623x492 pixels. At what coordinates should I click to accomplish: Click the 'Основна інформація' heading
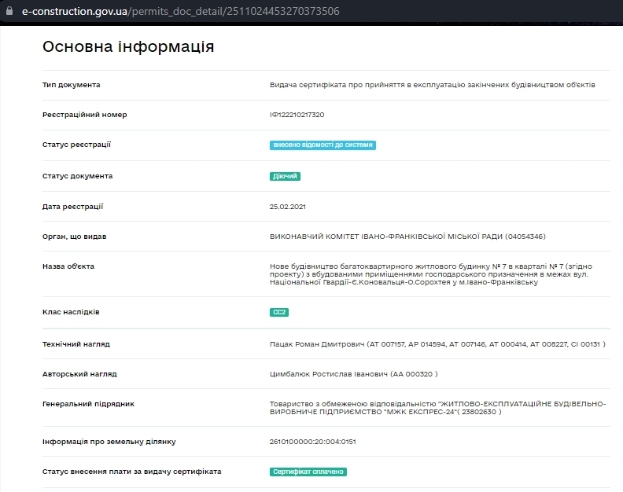(x=128, y=47)
